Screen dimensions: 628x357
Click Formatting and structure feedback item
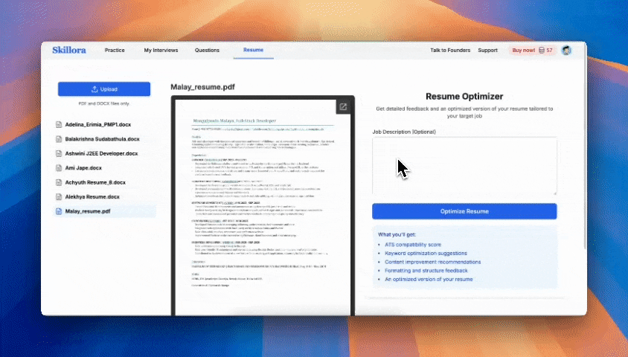[x=426, y=271]
